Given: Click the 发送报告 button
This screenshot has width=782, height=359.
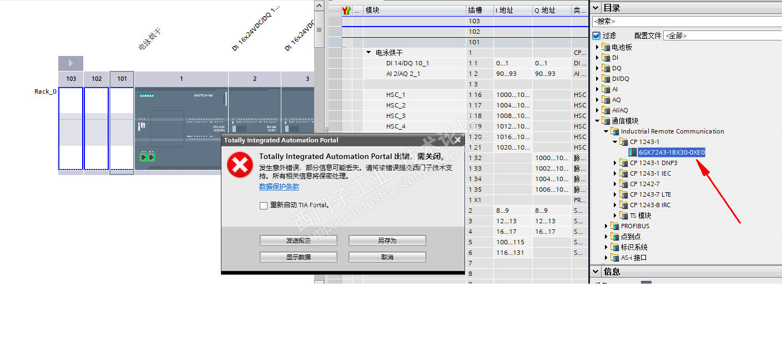Looking at the screenshot, I should pyautogui.click(x=299, y=240).
